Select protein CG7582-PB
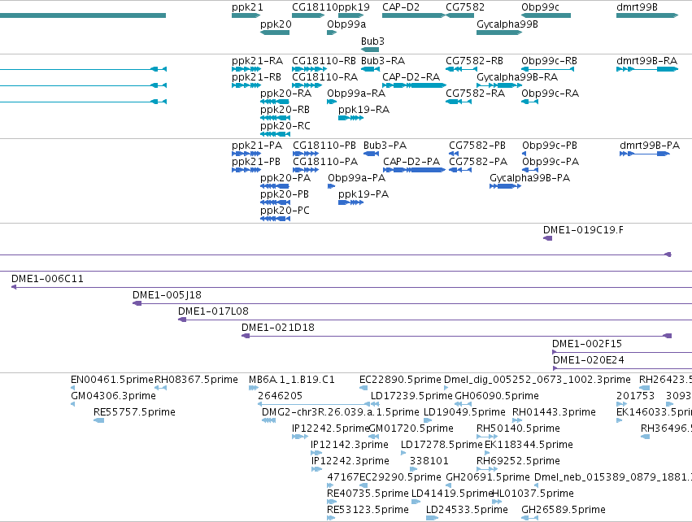The height and width of the screenshot is (522, 692). [x=477, y=146]
